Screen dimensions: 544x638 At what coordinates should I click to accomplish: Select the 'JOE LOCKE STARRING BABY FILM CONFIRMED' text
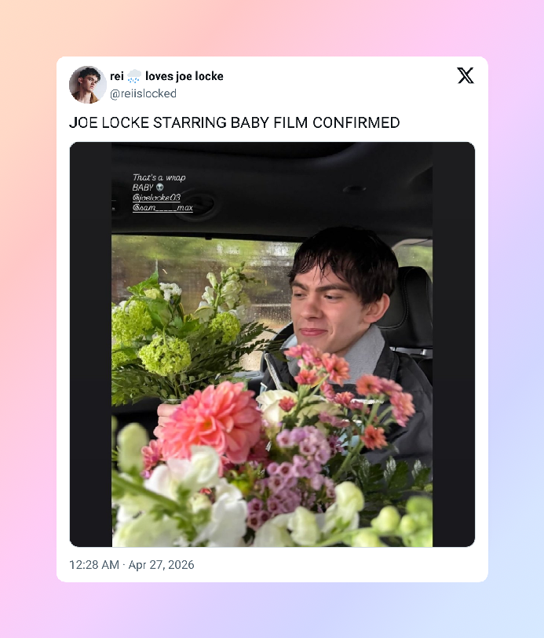tap(235, 122)
